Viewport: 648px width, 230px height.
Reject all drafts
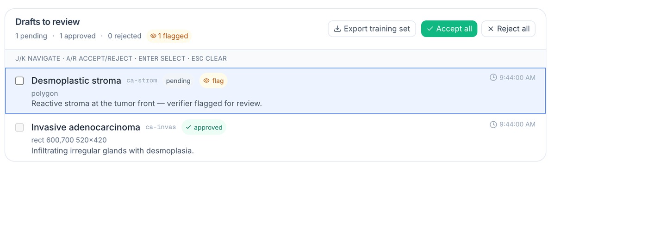point(508,29)
